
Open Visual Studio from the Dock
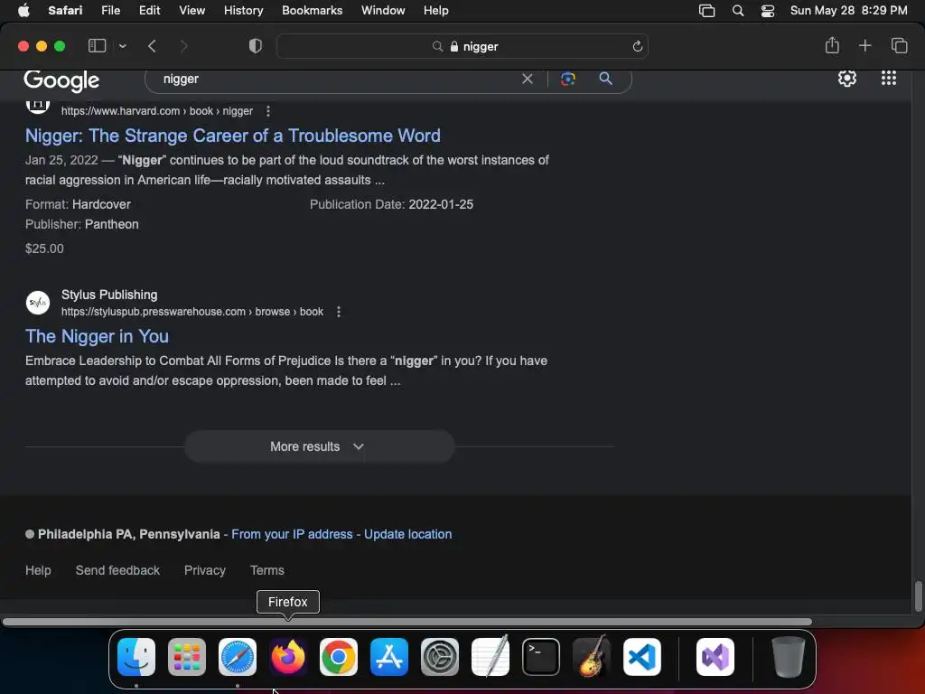tap(715, 657)
